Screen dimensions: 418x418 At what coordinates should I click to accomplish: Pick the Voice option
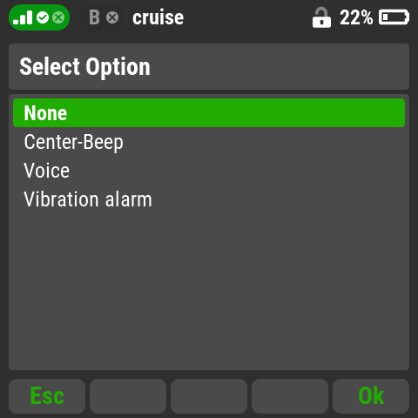209,171
